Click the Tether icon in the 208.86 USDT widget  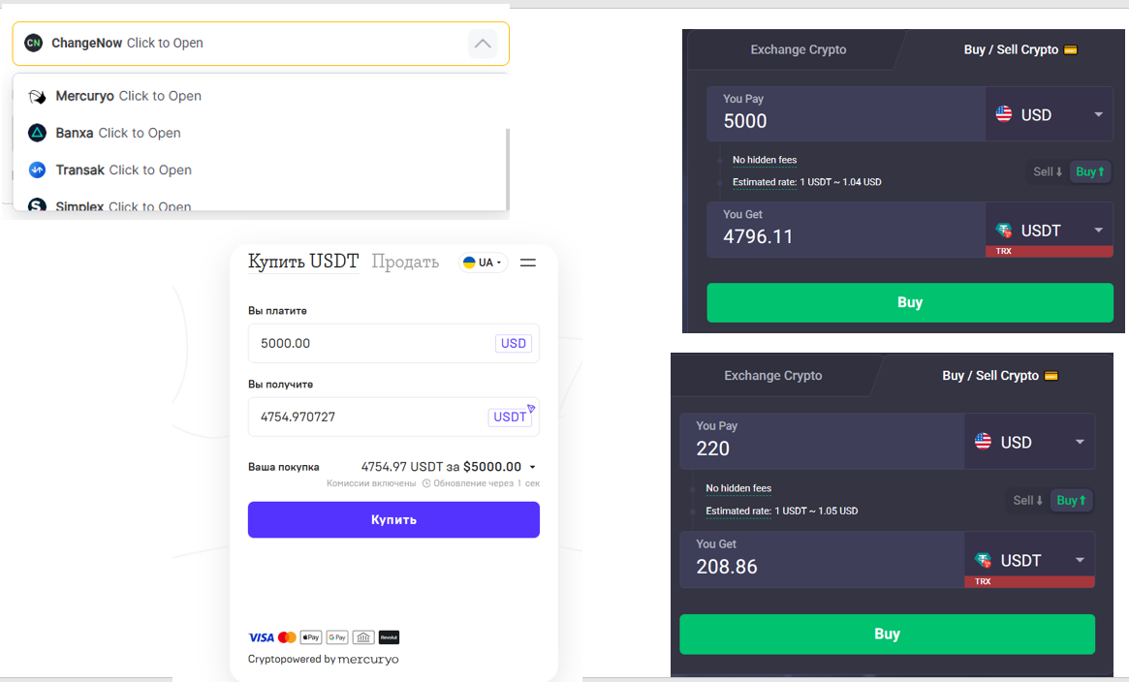tap(983, 560)
